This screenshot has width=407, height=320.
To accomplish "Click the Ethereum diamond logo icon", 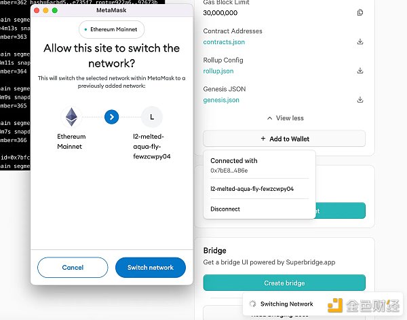I will pos(71,118).
